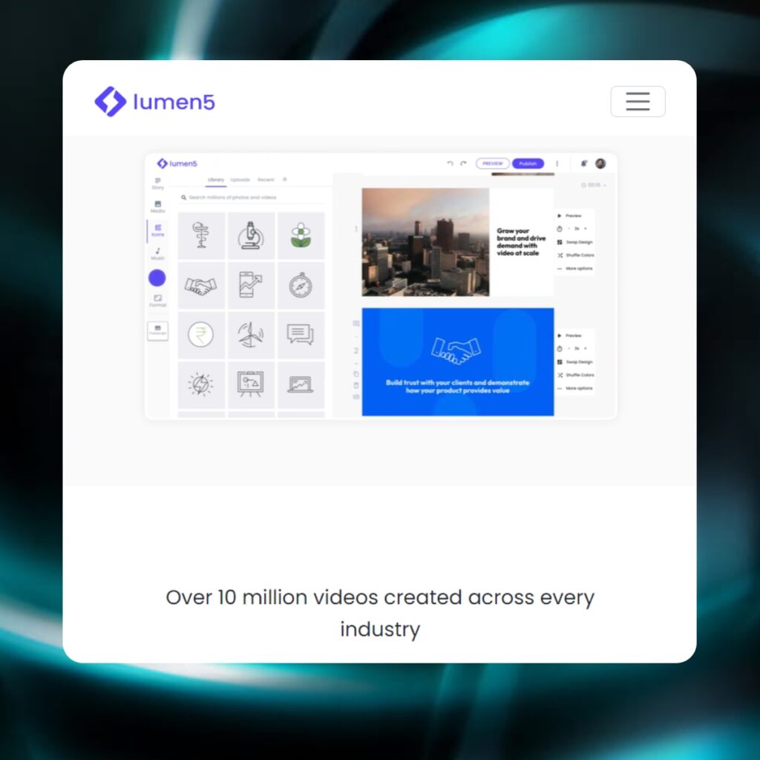Select the sun lightning energy icon
Screen dimensions: 760x760
click(x=201, y=385)
